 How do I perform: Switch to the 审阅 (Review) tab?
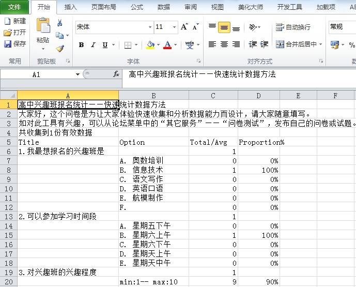190,7
